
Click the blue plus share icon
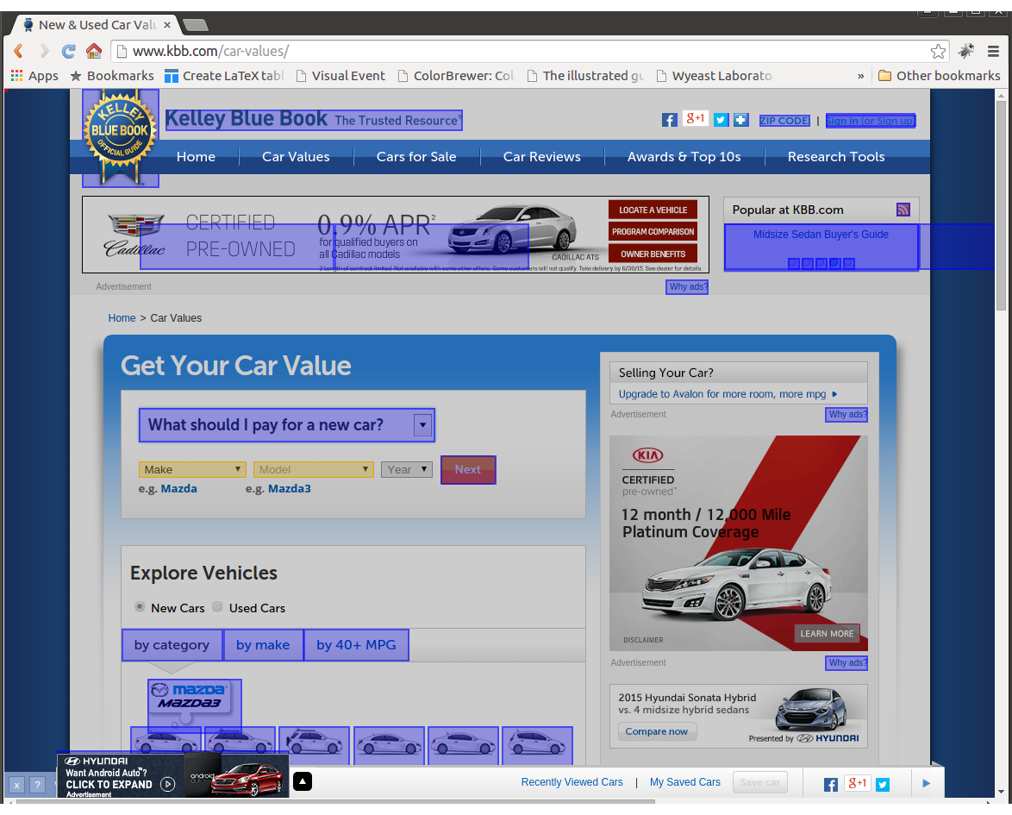[741, 120]
